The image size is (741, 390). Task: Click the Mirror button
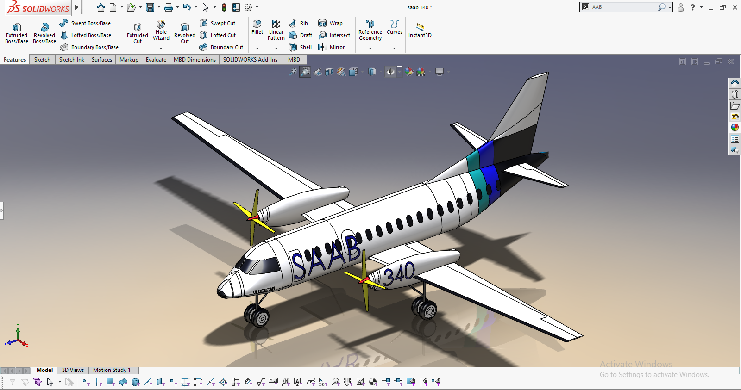332,47
